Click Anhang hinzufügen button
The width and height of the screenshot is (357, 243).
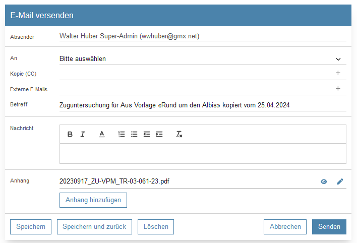coord(93,200)
